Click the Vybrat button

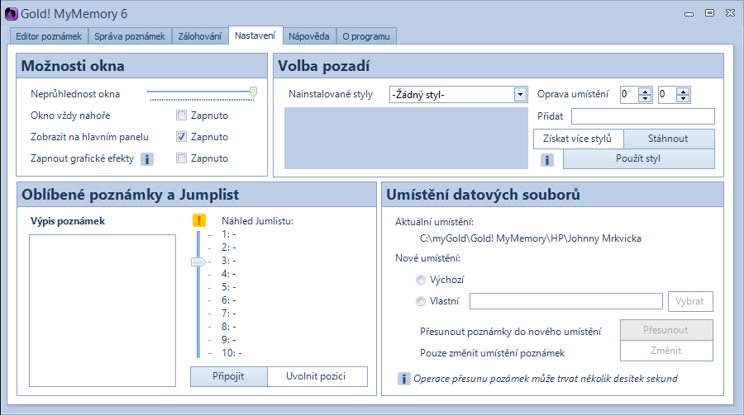pyautogui.click(x=690, y=301)
